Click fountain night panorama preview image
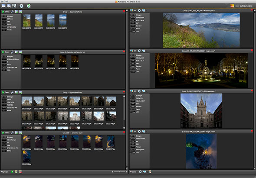256x178 pixels. pyautogui.click(x=201, y=71)
